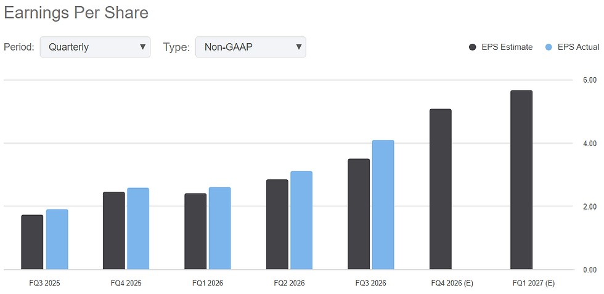Open the Type Non-GAAP dropdown
The width and height of the screenshot is (604, 294).
pos(251,47)
